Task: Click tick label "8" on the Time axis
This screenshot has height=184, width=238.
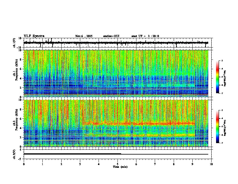Action: tap(174, 164)
